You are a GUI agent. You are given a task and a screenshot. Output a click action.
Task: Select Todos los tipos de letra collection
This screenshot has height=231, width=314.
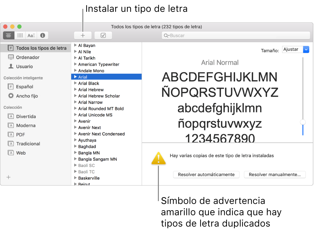[x=36, y=48]
